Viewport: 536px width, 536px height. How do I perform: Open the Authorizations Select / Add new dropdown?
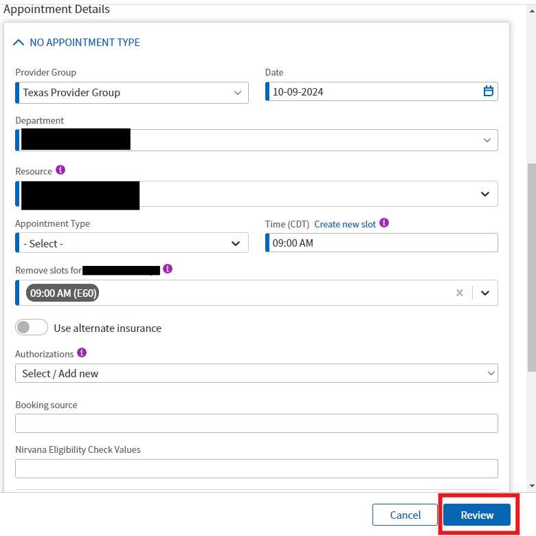(256, 373)
